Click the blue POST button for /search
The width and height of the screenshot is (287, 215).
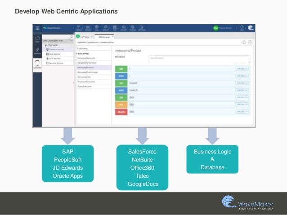(121, 90)
